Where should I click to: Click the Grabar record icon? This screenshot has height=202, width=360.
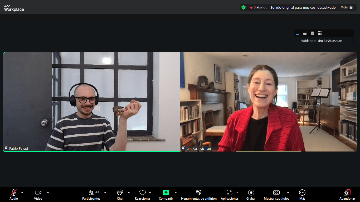point(251,193)
